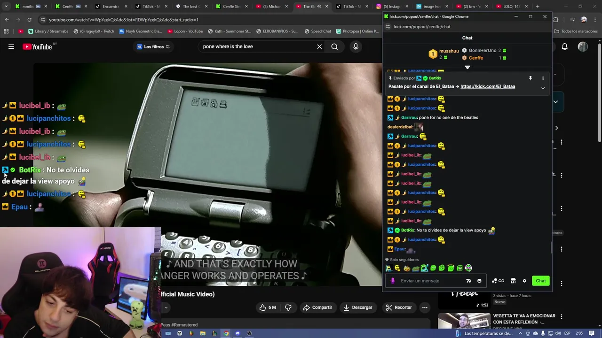Image resolution: width=602 pixels, height=338 pixels.
Task: Open site info dropdown in Kick popout
Action: click(388, 27)
